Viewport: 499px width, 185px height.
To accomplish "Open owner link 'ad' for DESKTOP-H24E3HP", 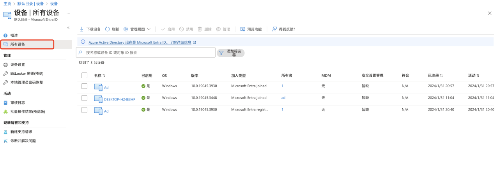I will (x=283, y=98).
